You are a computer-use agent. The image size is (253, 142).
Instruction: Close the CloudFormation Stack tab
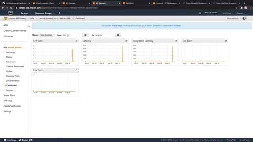[59, 3]
